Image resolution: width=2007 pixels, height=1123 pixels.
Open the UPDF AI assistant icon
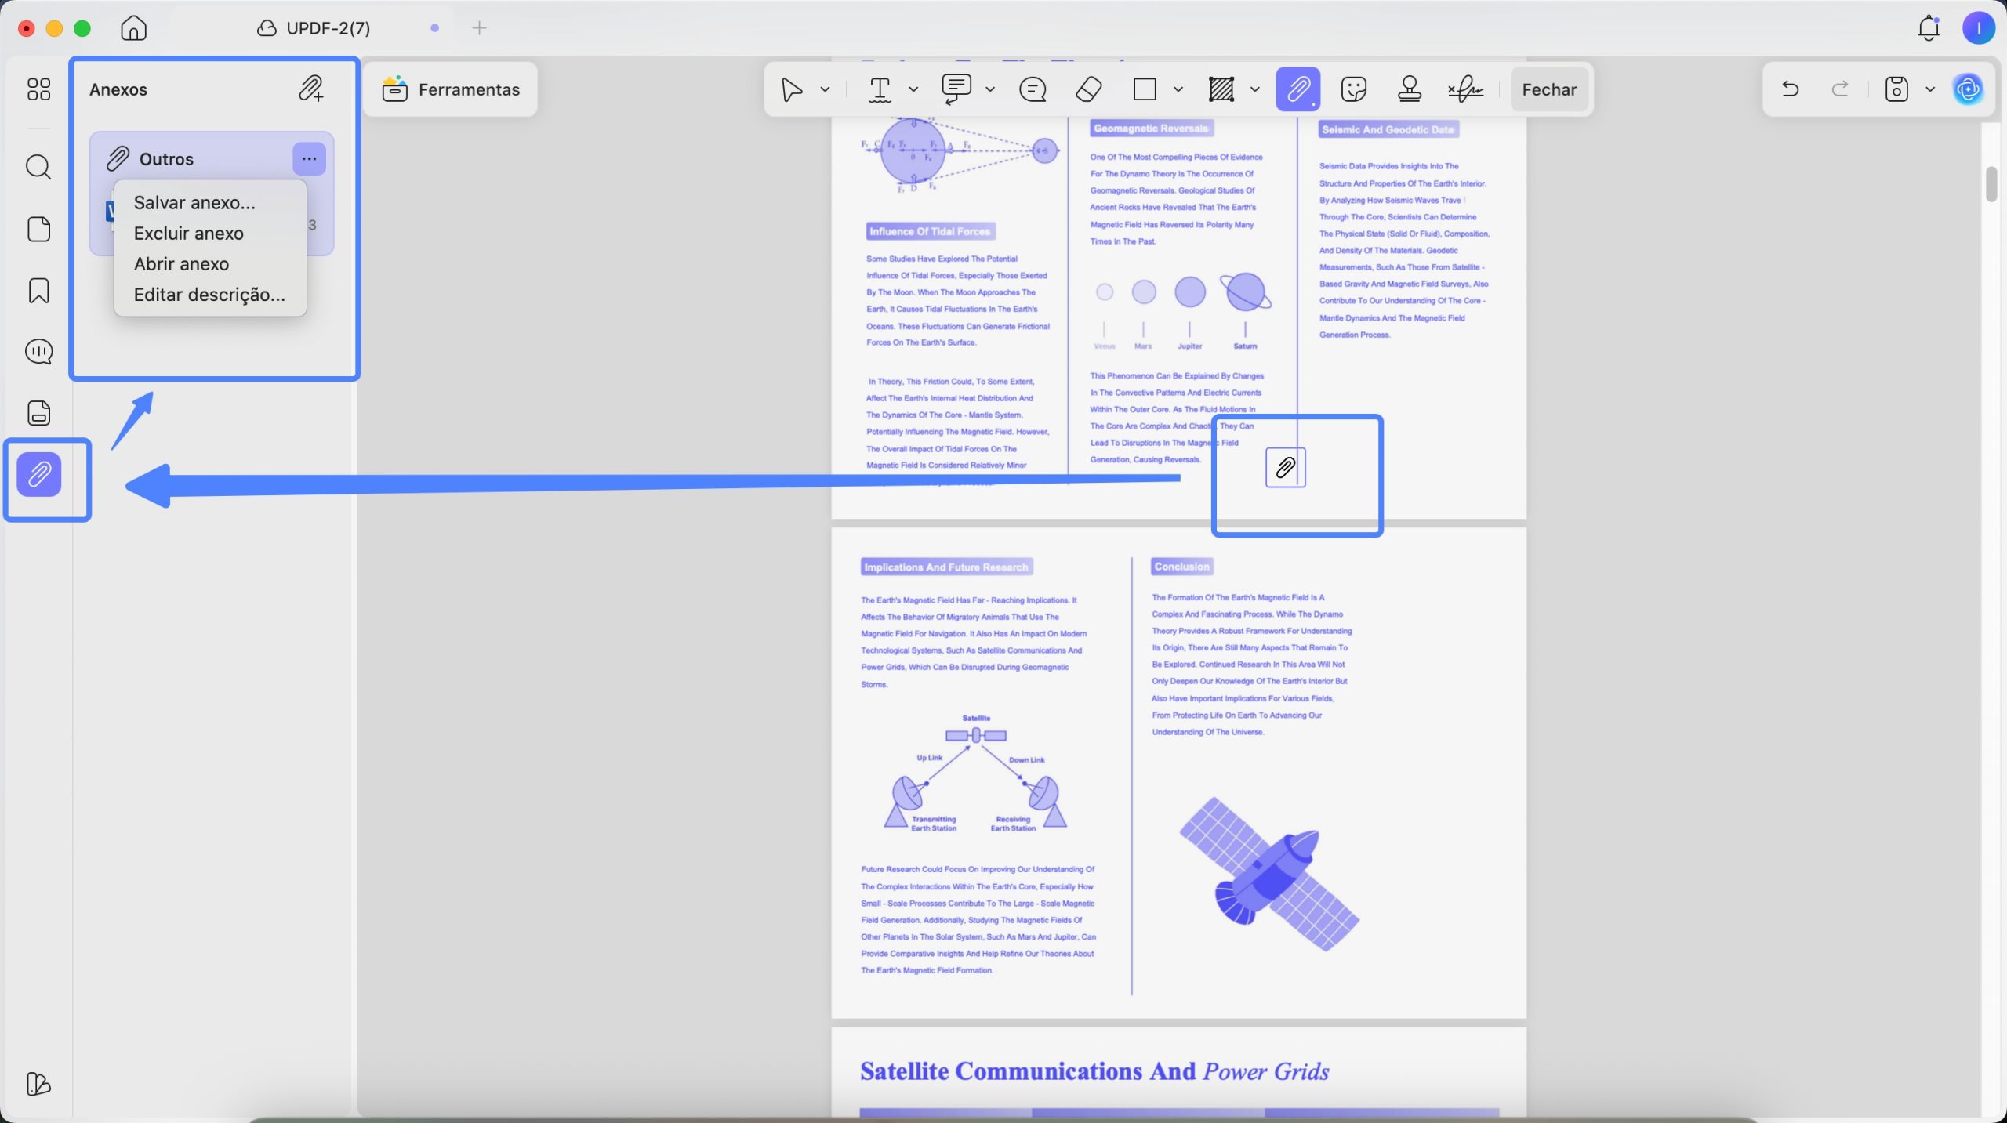pyautogui.click(x=1968, y=89)
